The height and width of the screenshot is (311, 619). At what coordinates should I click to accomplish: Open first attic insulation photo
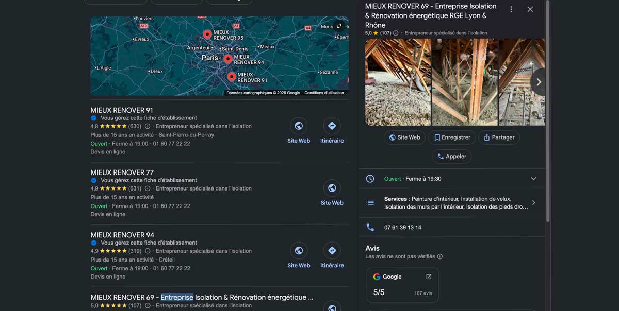pyautogui.click(x=398, y=82)
